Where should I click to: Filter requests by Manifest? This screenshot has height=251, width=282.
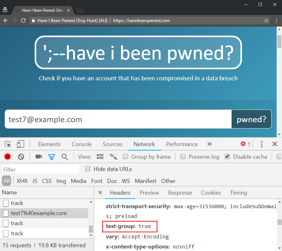point(146,181)
